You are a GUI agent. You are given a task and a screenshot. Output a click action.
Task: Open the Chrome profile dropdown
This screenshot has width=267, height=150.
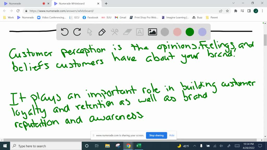pyautogui.click(x=256, y=11)
